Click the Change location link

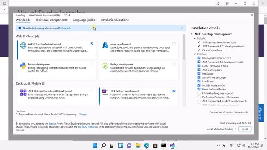pyautogui.click(x=83, y=115)
